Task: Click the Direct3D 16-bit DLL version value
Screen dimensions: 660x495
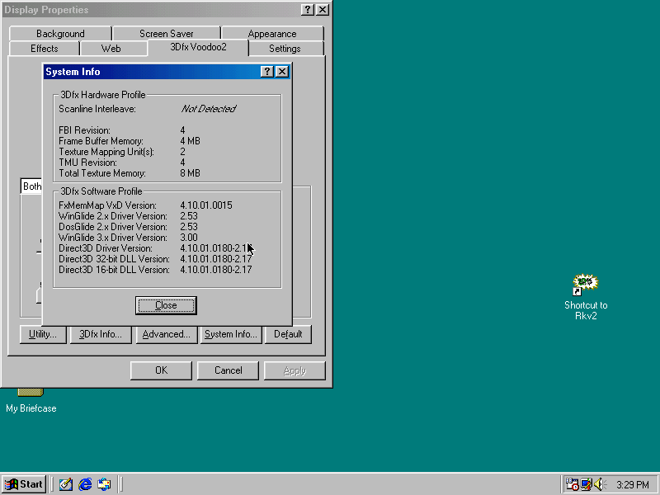Action: tap(216, 270)
